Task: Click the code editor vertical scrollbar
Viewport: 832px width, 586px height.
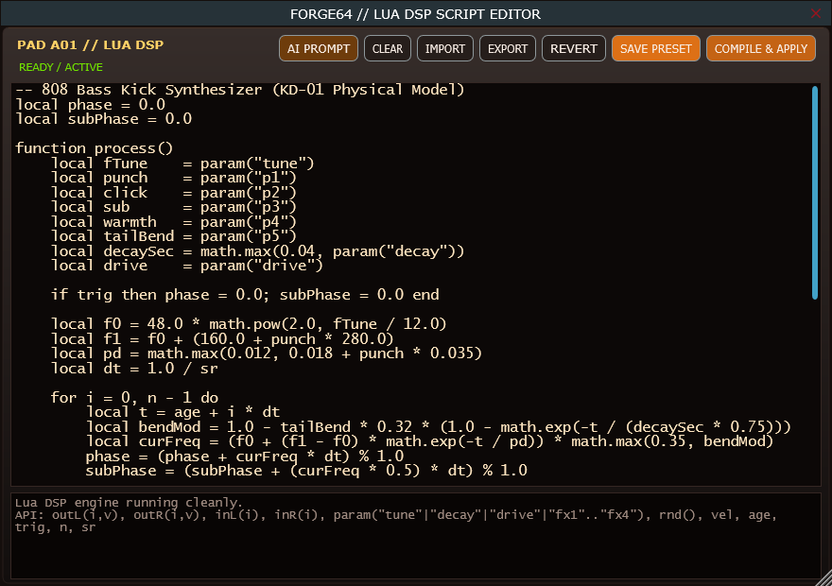Action: [x=815, y=193]
